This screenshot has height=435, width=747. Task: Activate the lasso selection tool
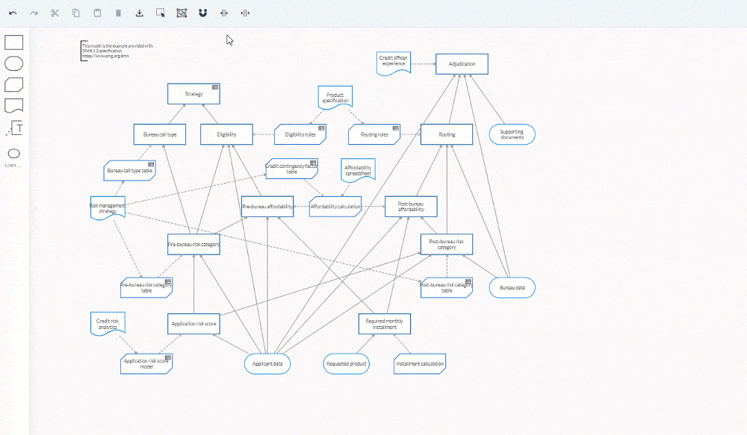(161, 13)
